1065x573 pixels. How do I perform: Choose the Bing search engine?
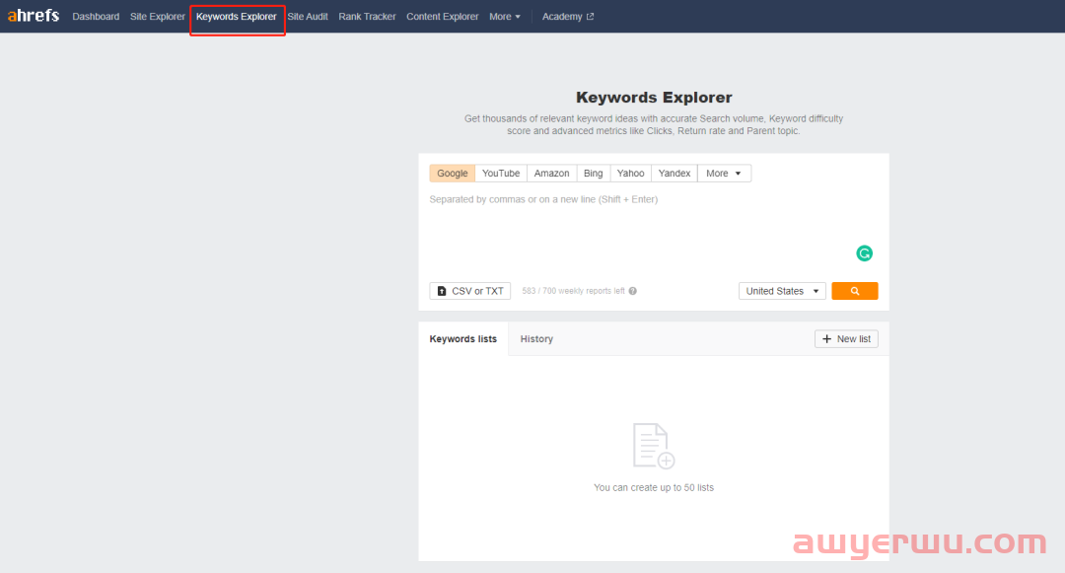(593, 174)
